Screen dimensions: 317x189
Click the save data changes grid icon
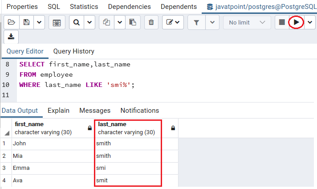57,22
